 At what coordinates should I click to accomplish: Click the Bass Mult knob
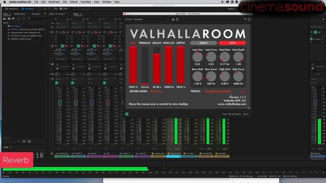coord(198,76)
